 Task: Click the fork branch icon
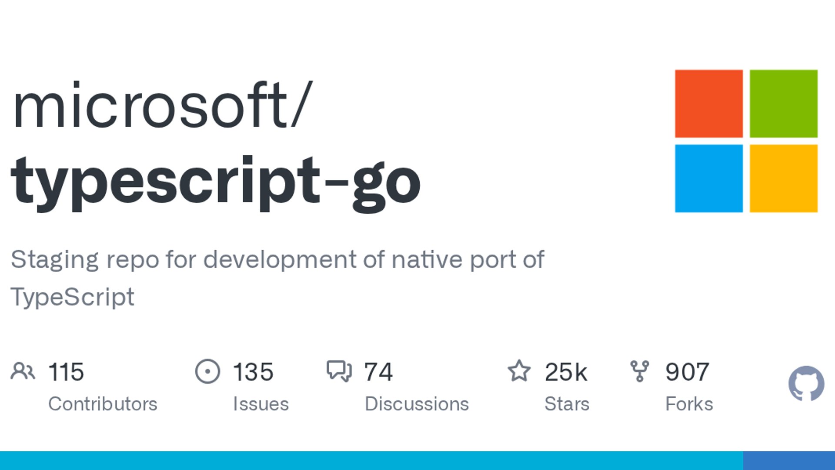point(639,371)
